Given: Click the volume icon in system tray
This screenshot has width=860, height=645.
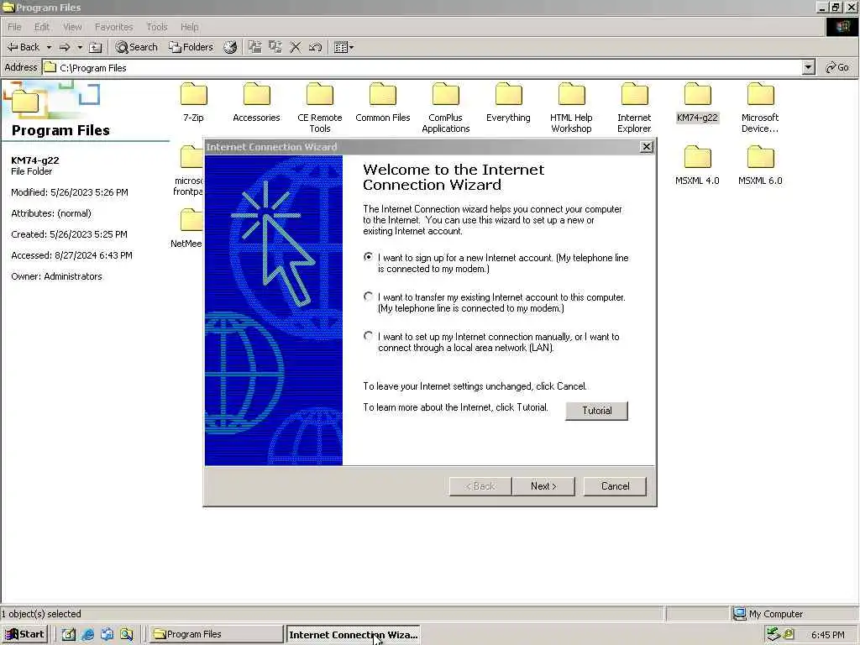Looking at the screenshot, I should [789, 634].
